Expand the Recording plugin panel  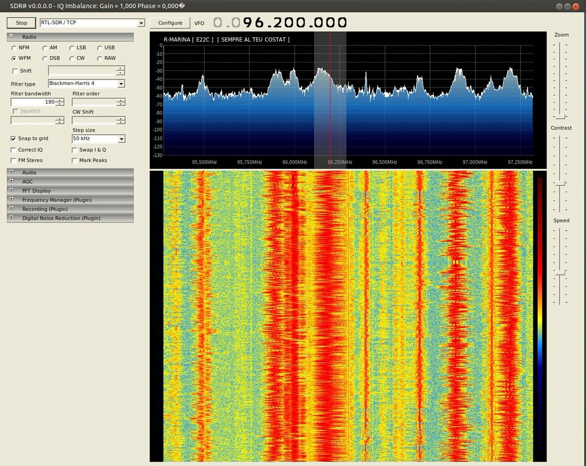pos(11,209)
